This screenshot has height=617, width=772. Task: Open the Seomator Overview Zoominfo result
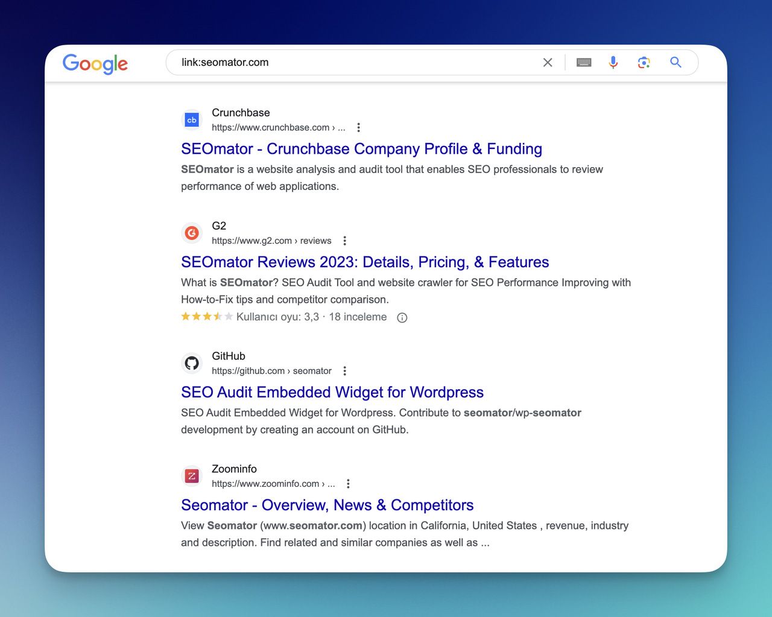tap(327, 505)
